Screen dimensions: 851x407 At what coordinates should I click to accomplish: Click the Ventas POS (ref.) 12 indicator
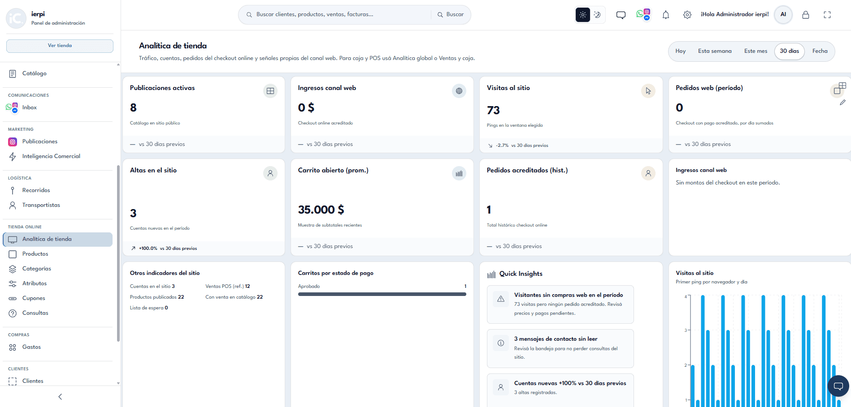[x=228, y=286]
